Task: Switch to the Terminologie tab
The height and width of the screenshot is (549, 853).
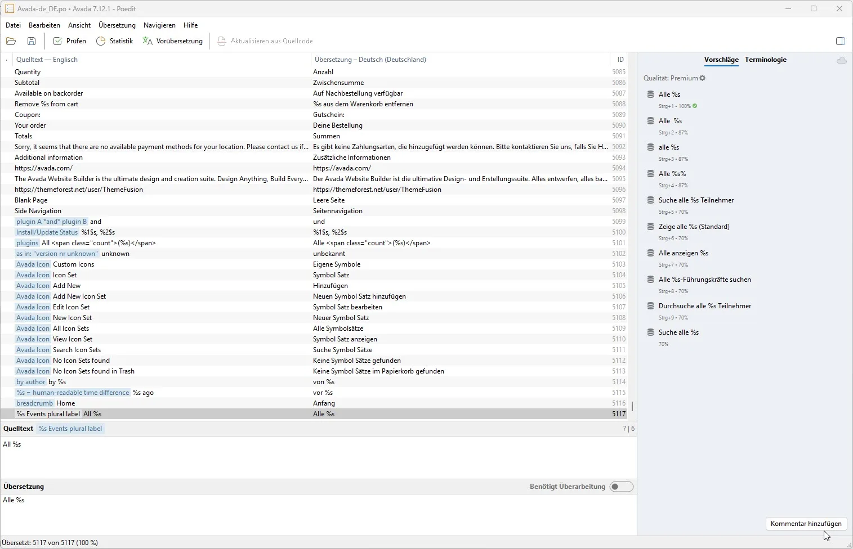Action: pyautogui.click(x=766, y=60)
